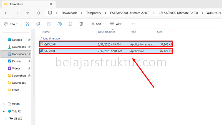
Task: Open pinned Downloads with green arrow icon
Action: tap(19, 47)
